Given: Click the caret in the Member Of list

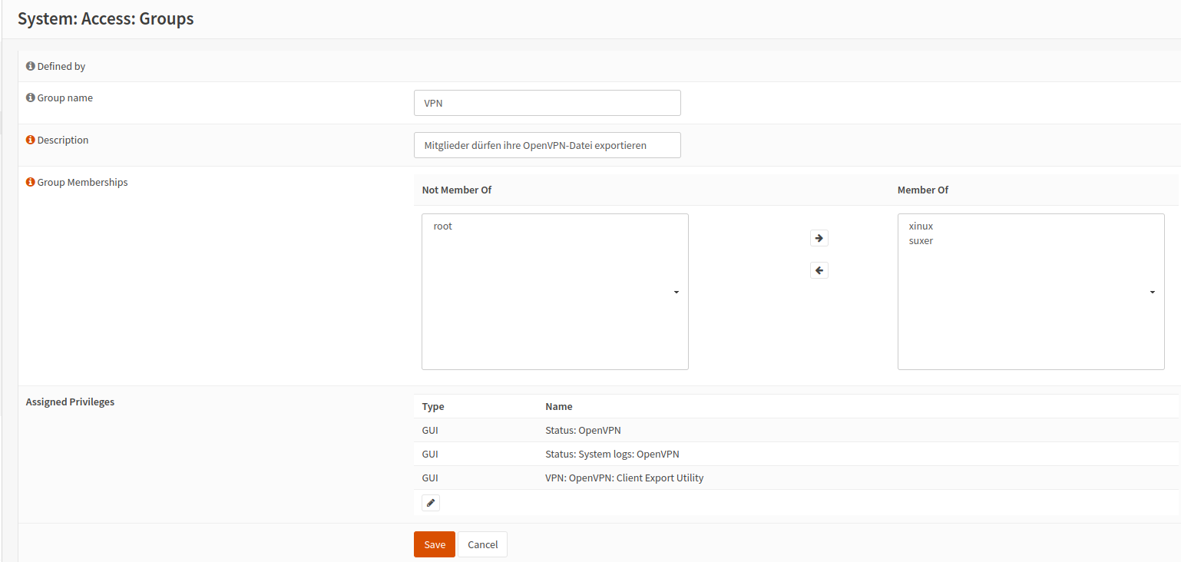Looking at the screenshot, I should pyautogui.click(x=1152, y=293).
